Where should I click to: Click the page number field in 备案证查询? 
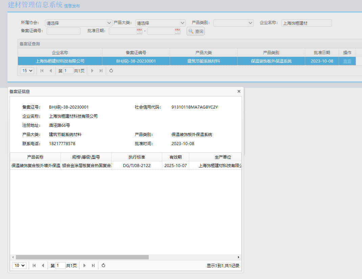point(68,71)
